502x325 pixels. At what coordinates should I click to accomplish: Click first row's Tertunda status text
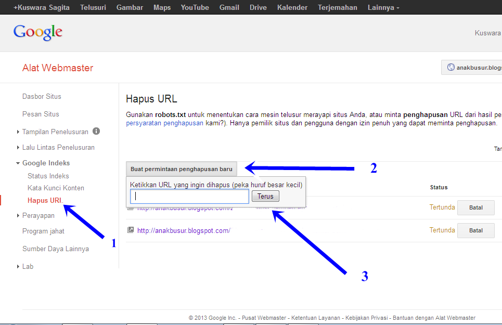pos(442,207)
